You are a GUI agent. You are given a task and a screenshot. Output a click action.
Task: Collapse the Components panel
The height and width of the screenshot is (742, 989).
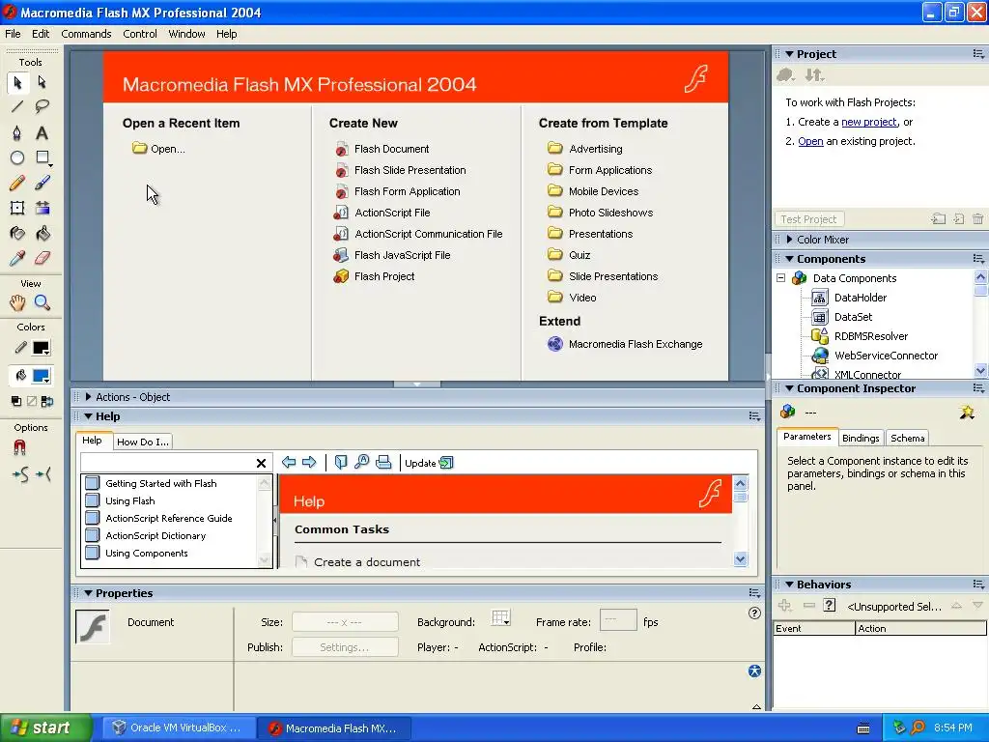[x=789, y=259]
